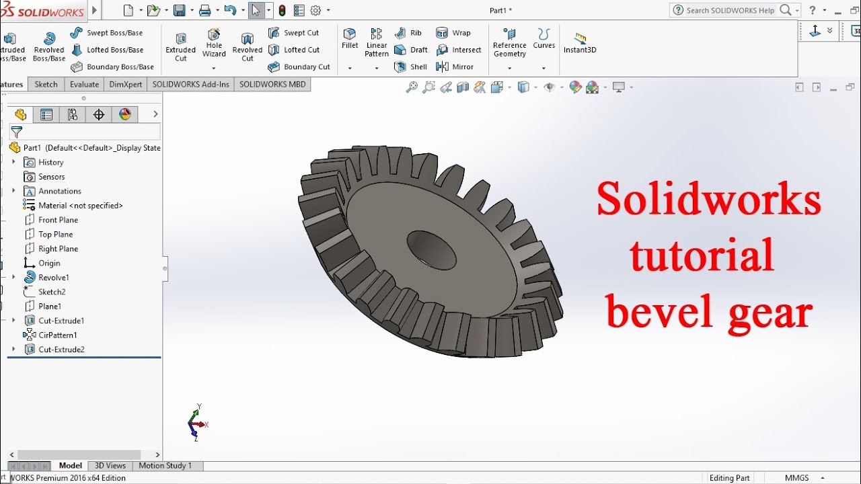861x484 pixels.
Task: Switch to the DimXpert tab
Action: (126, 84)
